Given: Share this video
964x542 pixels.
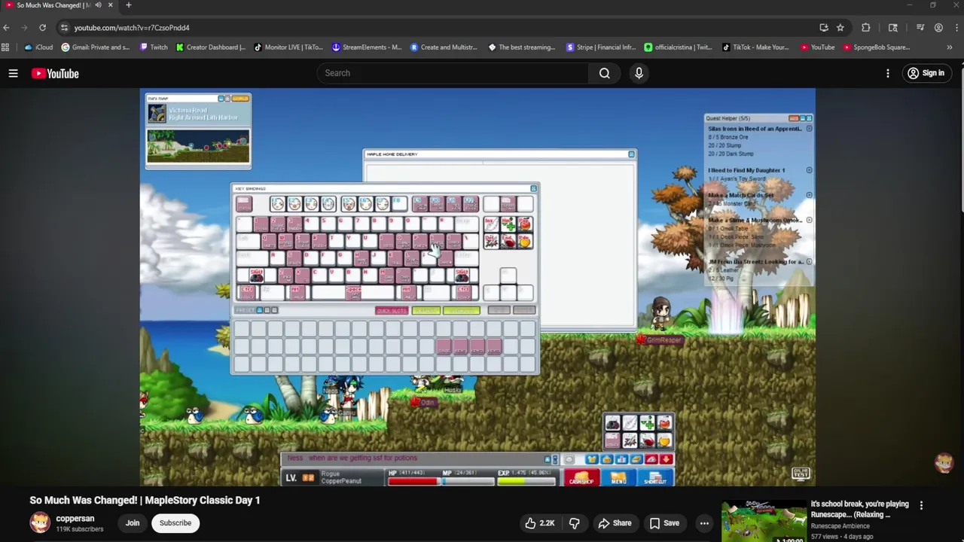Looking at the screenshot, I should click(x=615, y=523).
